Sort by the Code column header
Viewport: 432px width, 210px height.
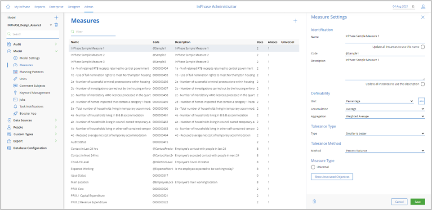pos(156,42)
